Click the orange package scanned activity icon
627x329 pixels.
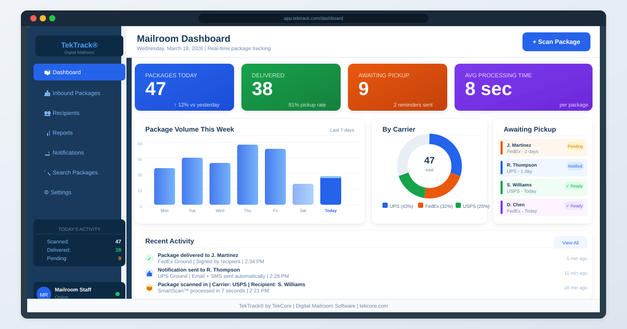(x=149, y=288)
